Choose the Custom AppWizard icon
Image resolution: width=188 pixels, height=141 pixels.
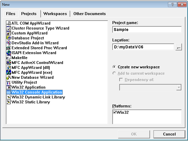coord(9,33)
